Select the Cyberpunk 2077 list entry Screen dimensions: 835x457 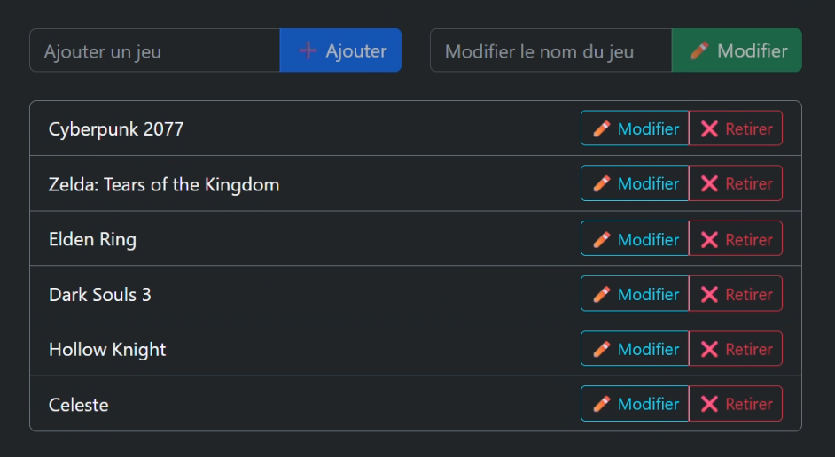point(116,129)
